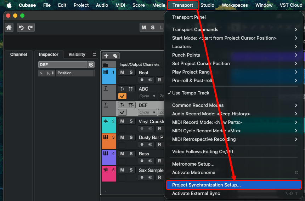
Task: Click the R read automation button on Bass
Action: pos(159,161)
